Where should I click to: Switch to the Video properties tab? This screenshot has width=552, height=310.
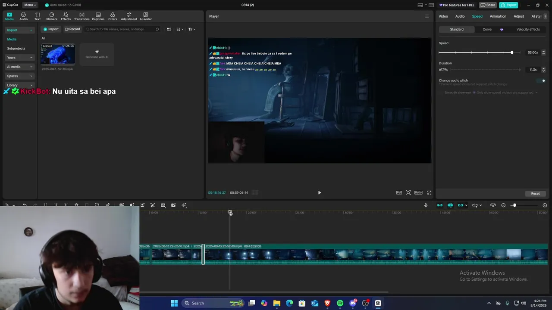[443, 16]
